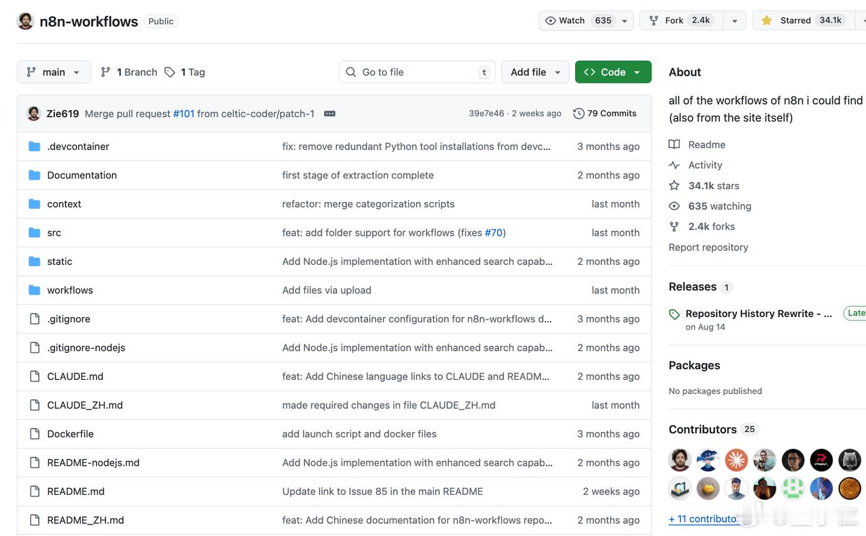Click Report repository link

[x=708, y=247]
